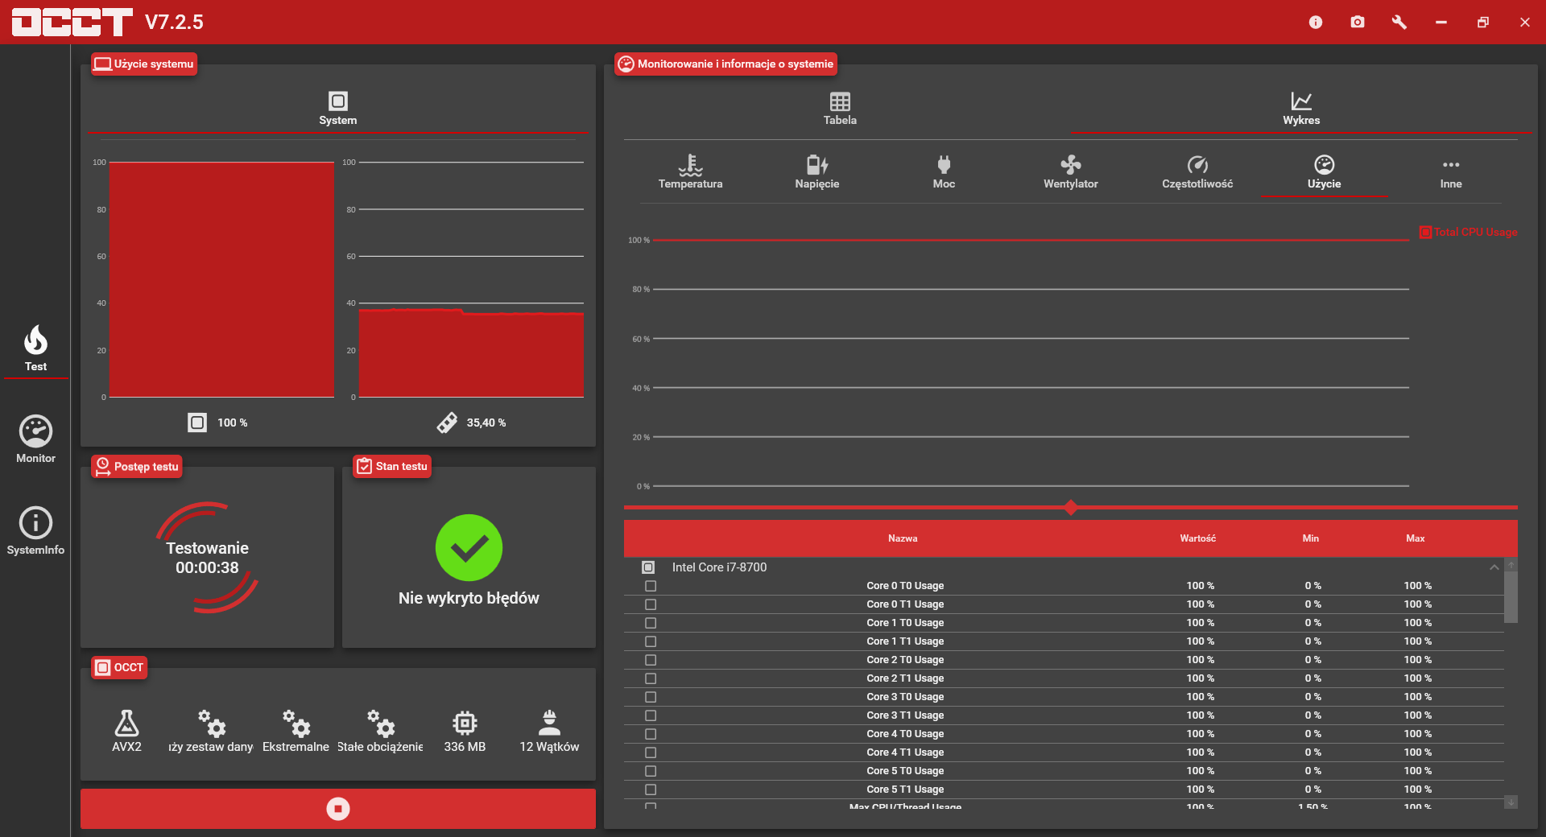The height and width of the screenshot is (837, 1546).
Task: Sort table by Max column
Action: click(x=1416, y=538)
